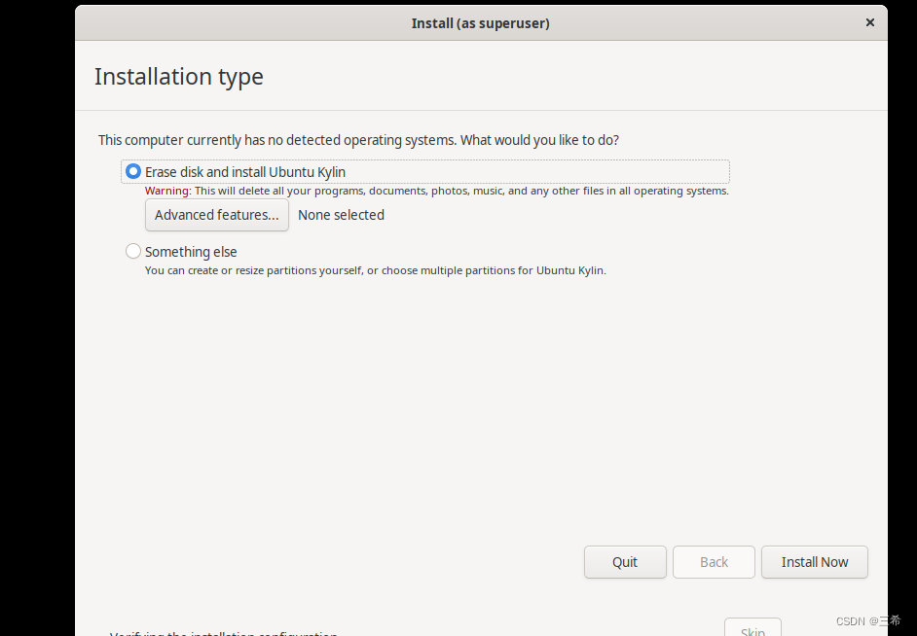The image size is (917, 636).
Task: Click the red Warning label
Action: (167, 191)
